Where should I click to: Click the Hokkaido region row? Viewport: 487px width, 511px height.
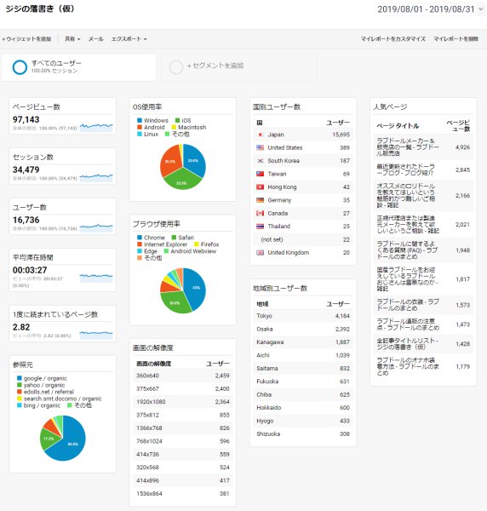coord(303,408)
